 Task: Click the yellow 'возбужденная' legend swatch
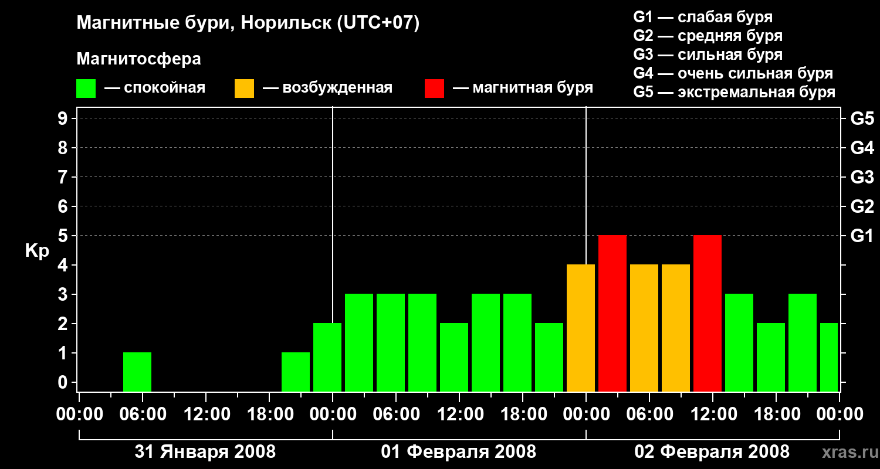(244, 88)
